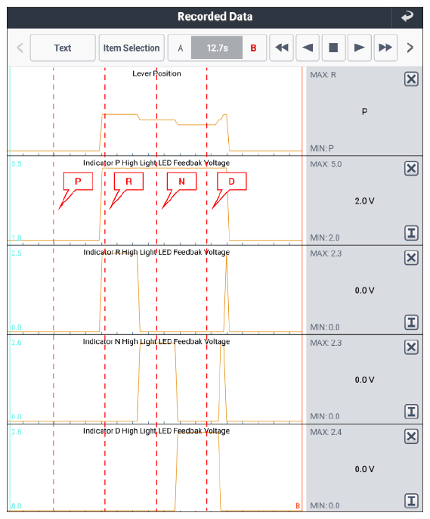Click the B cursor marker on Indicator D graph

coord(298,505)
